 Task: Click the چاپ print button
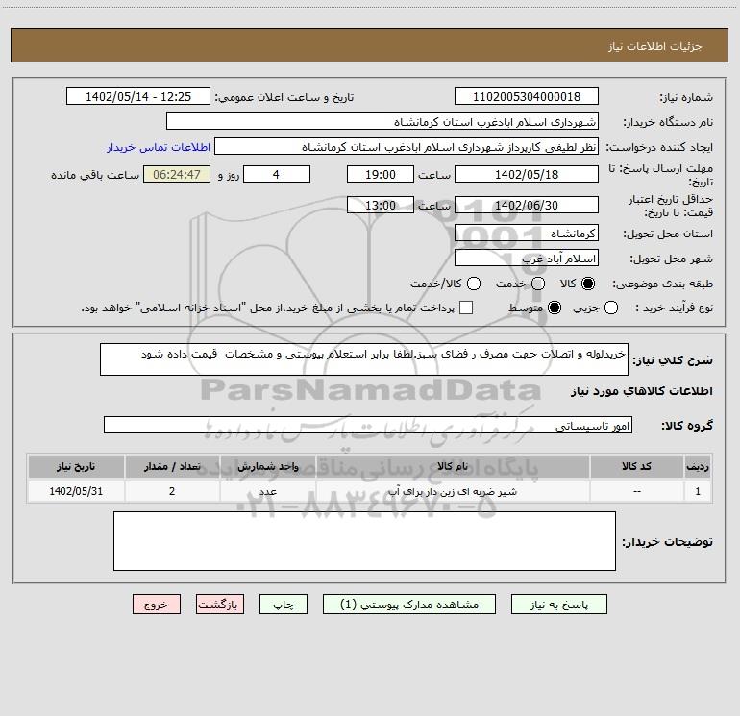[284, 605]
